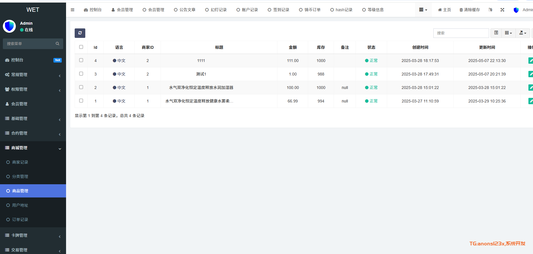Image resolution: width=533 pixels, height=254 pixels.
Task: Click the fullscreen toggle icon
Action: (x=502, y=10)
